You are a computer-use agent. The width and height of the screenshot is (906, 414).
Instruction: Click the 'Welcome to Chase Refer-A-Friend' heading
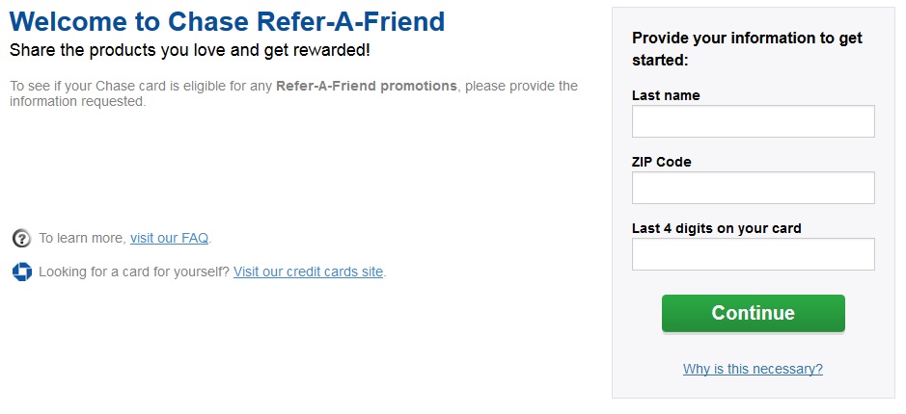point(227,21)
